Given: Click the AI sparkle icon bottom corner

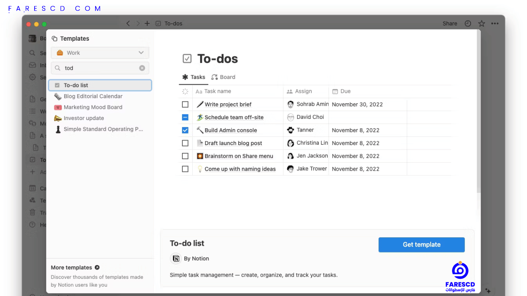Looking at the screenshot, I should point(488,291).
